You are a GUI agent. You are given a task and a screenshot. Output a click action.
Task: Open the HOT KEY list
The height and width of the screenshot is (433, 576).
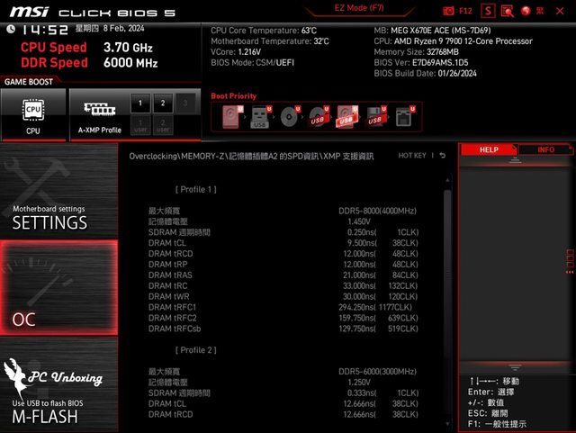[412, 156]
